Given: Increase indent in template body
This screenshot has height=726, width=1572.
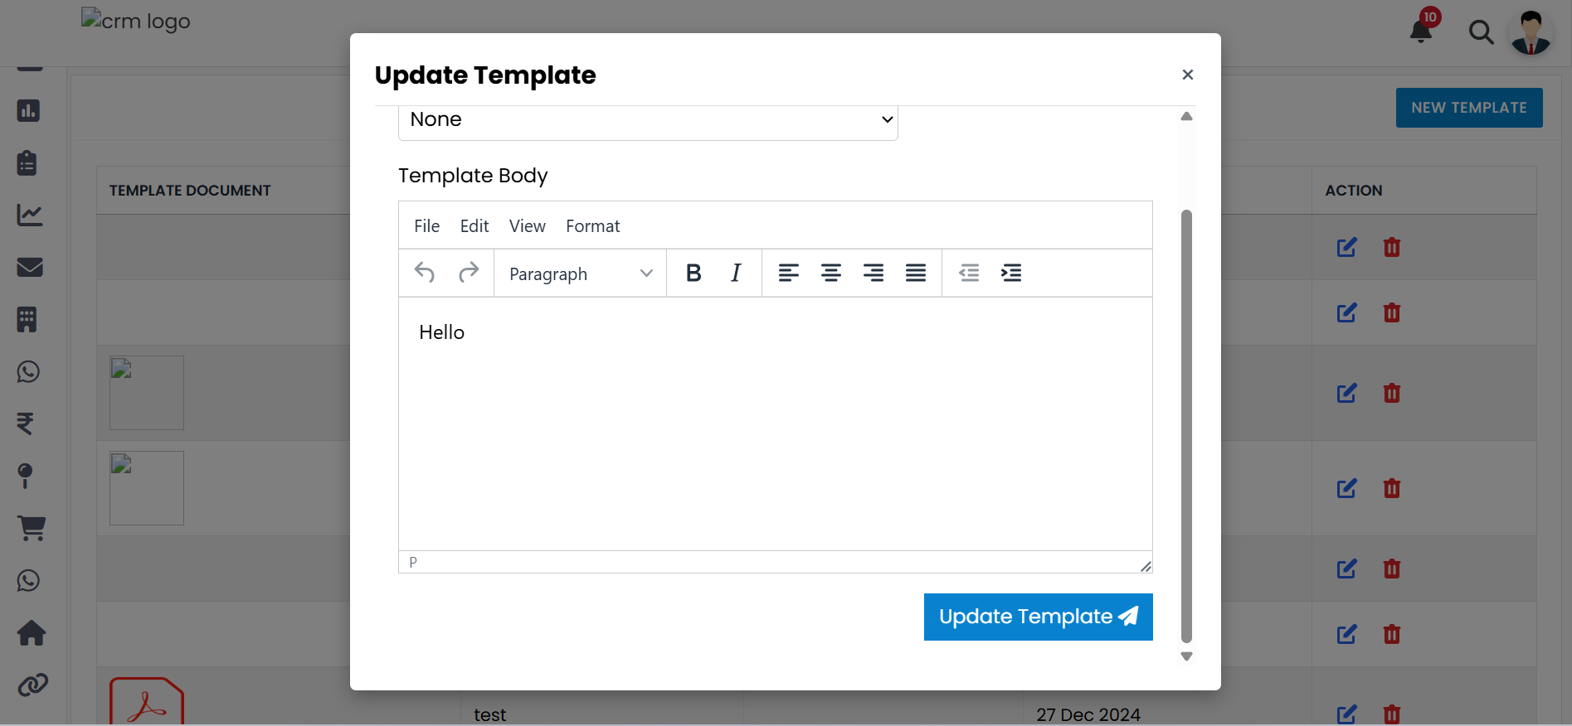Looking at the screenshot, I should click(1011, 273).
